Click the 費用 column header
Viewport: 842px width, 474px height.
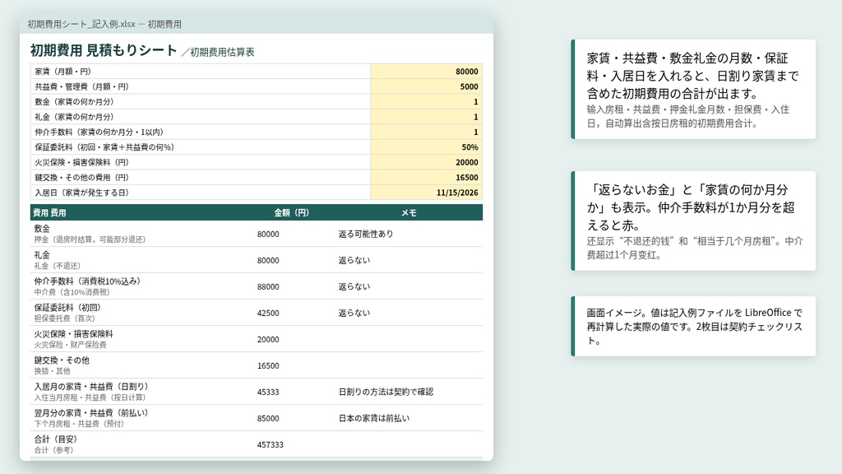[49, 213]
